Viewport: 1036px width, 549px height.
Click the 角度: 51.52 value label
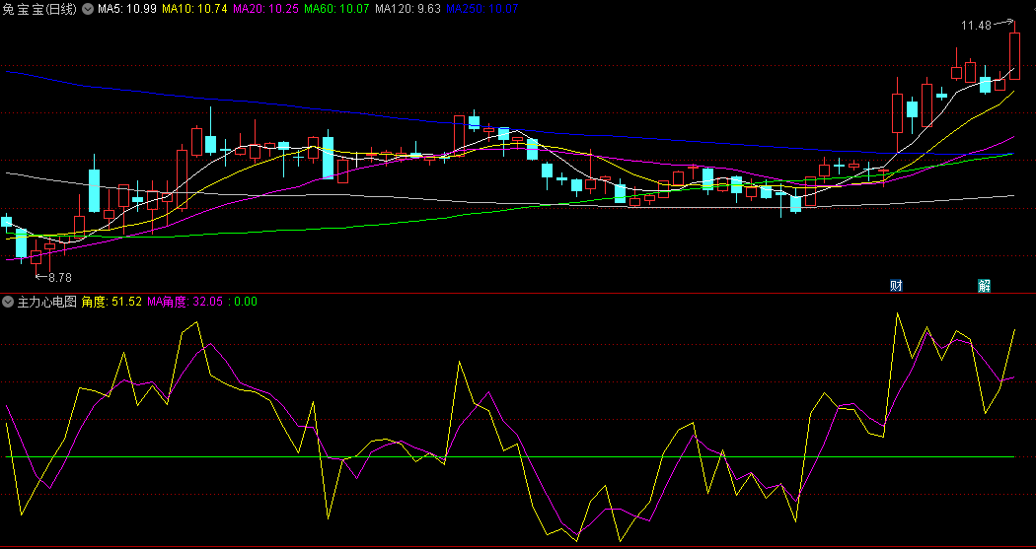pyautogui.click(x=111, y=303)
